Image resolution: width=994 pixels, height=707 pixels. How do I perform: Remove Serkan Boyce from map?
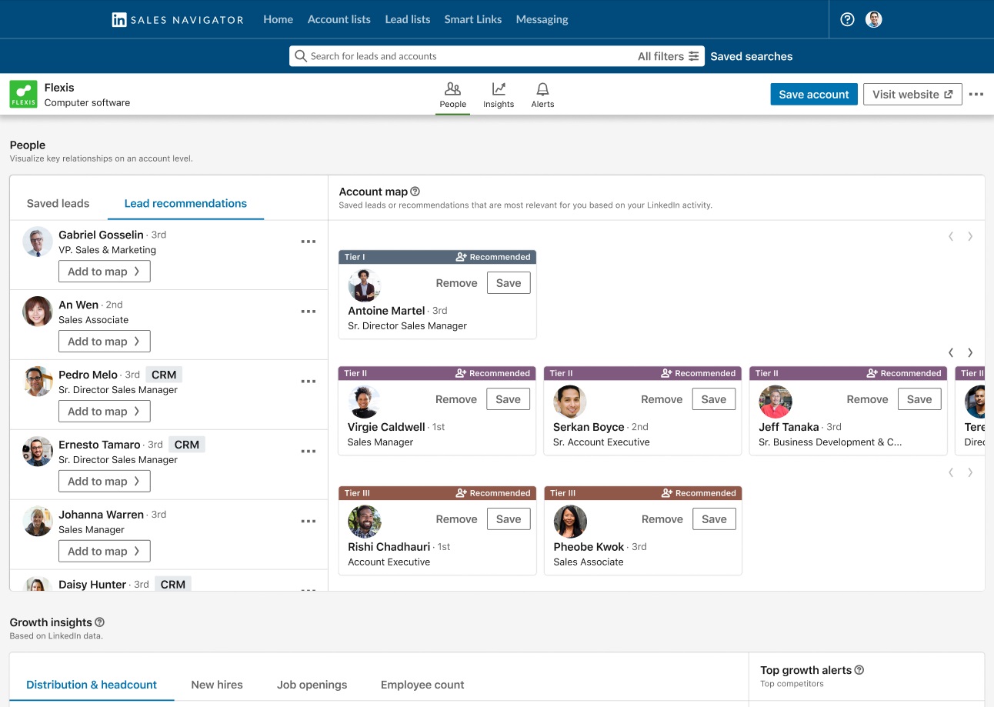(x=662, y=399)
